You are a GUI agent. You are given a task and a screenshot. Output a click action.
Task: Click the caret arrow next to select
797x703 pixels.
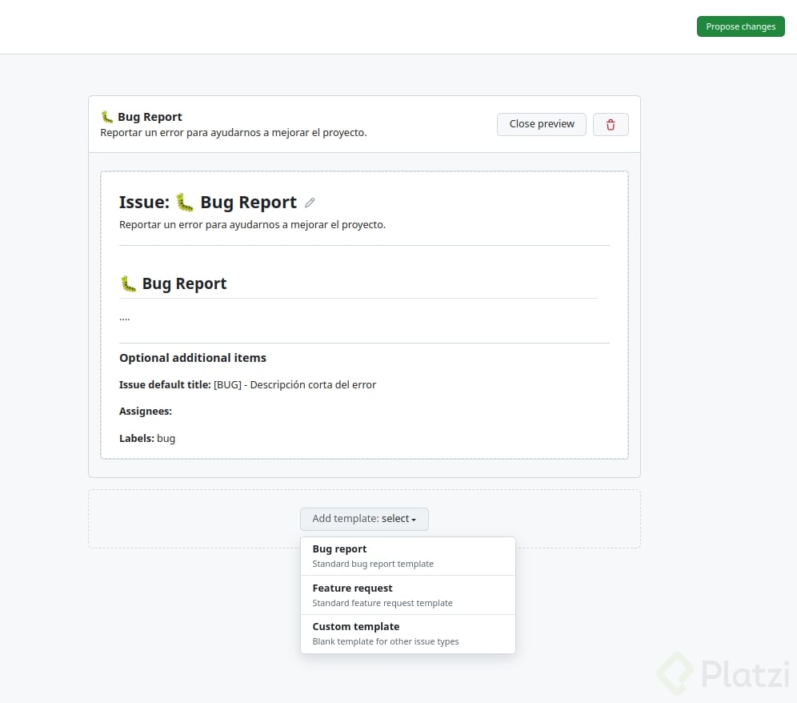(414, 520)
